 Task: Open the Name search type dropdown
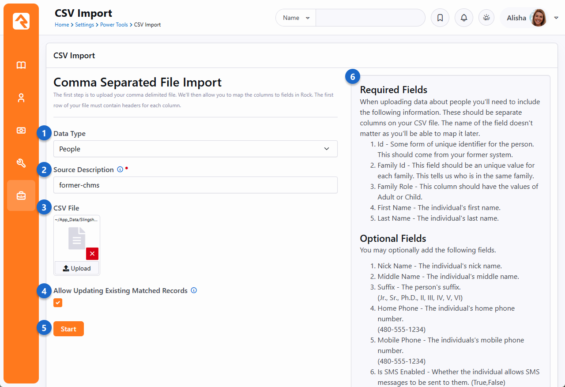click(296, 18)
